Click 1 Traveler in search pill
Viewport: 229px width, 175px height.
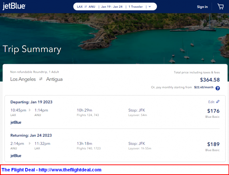136,7
